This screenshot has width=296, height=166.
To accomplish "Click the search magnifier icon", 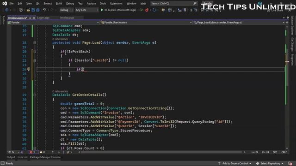I will 195,3.
